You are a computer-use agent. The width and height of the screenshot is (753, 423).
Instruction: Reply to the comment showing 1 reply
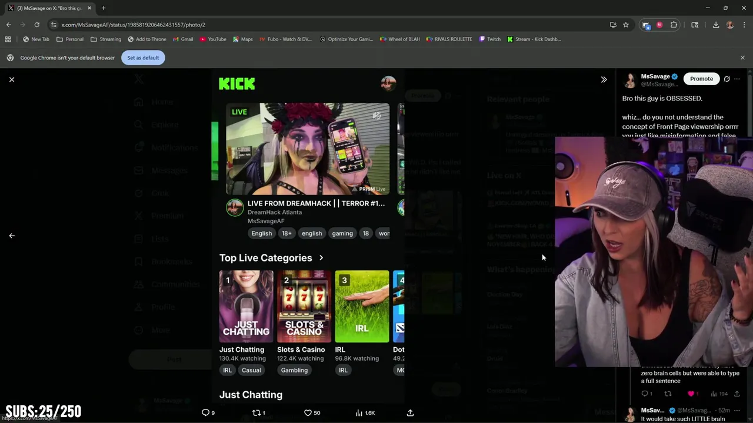(647, 394)
